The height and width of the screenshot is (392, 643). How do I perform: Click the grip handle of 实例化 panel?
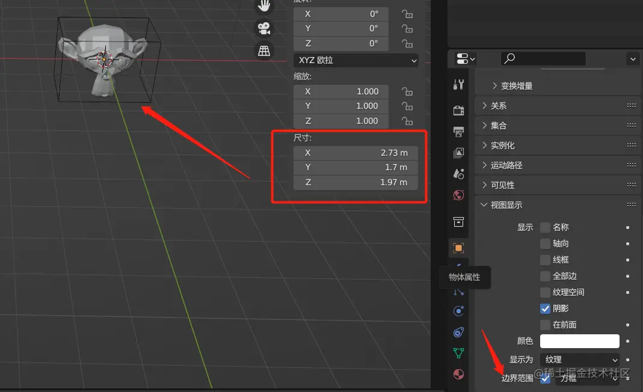[632, 145]
